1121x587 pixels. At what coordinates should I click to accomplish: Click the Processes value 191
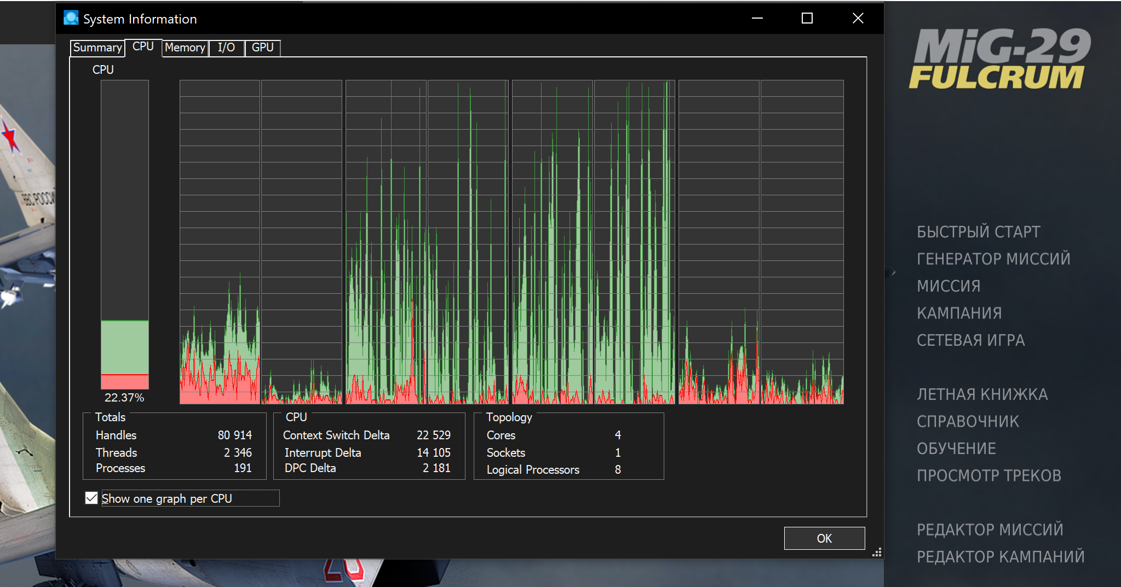click(243, 468)
